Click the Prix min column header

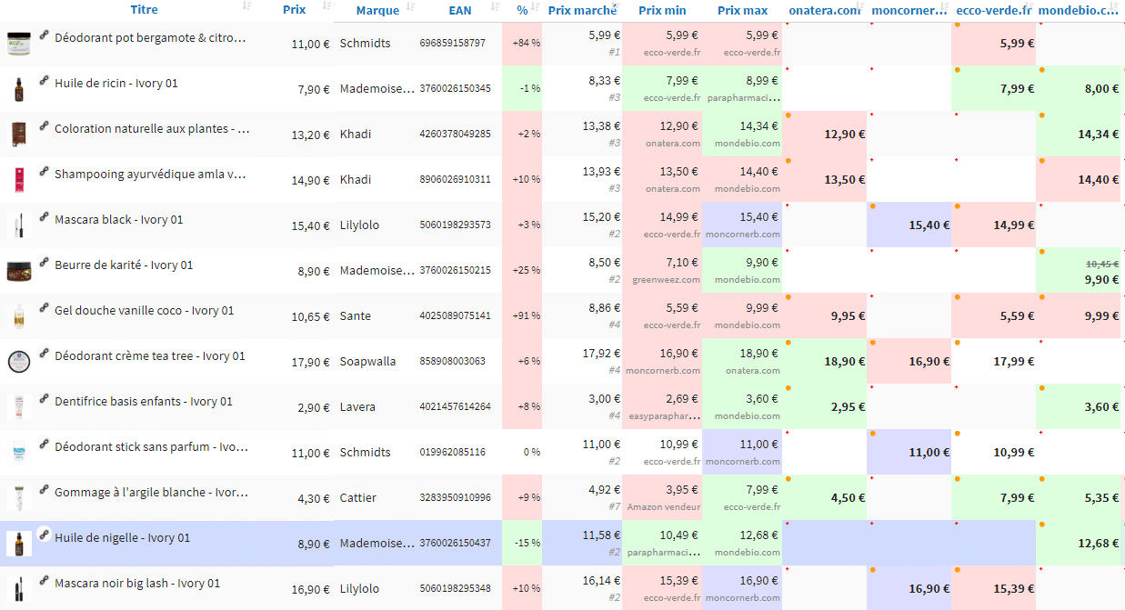click(x=662, y=10)
